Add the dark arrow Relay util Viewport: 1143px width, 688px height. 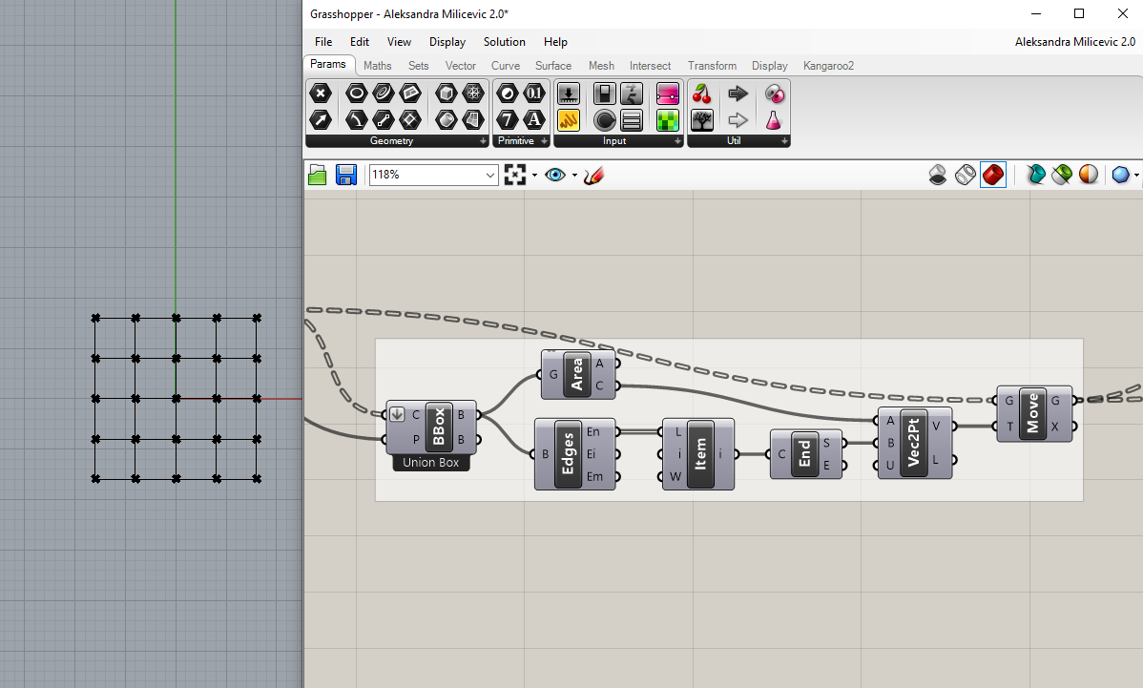[x=738, y=94]
